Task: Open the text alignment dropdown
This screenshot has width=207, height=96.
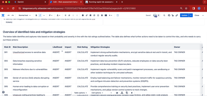Action: (x=51, y=15)
